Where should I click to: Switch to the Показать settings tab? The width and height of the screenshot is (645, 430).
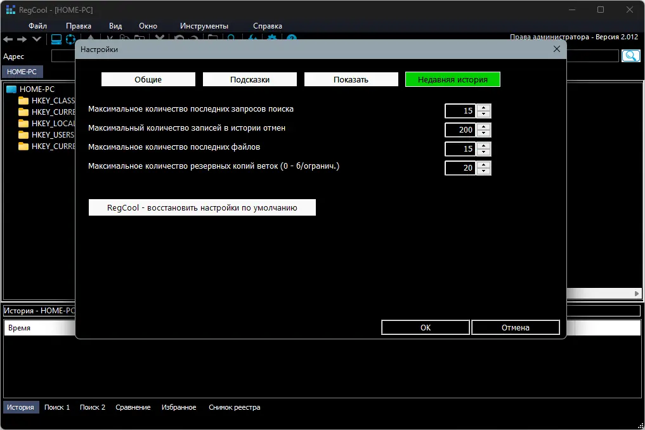(351, 79)
